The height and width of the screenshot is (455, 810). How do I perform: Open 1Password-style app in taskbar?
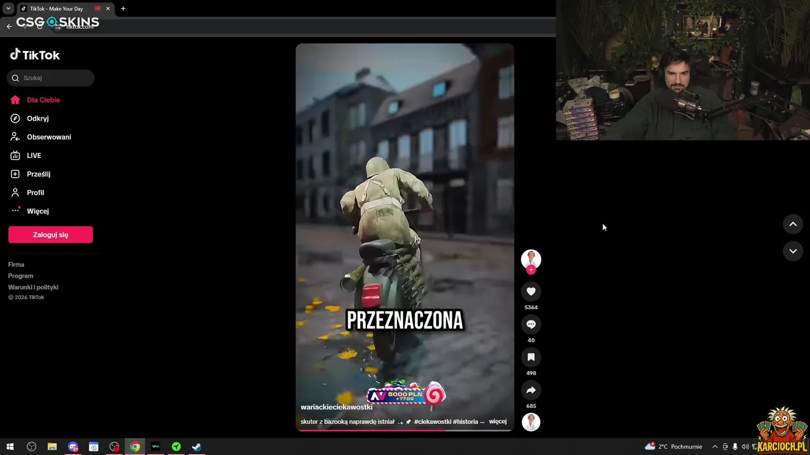click(94, 447)
